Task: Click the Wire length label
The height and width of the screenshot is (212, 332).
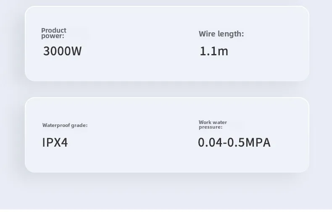Action: 221,34
